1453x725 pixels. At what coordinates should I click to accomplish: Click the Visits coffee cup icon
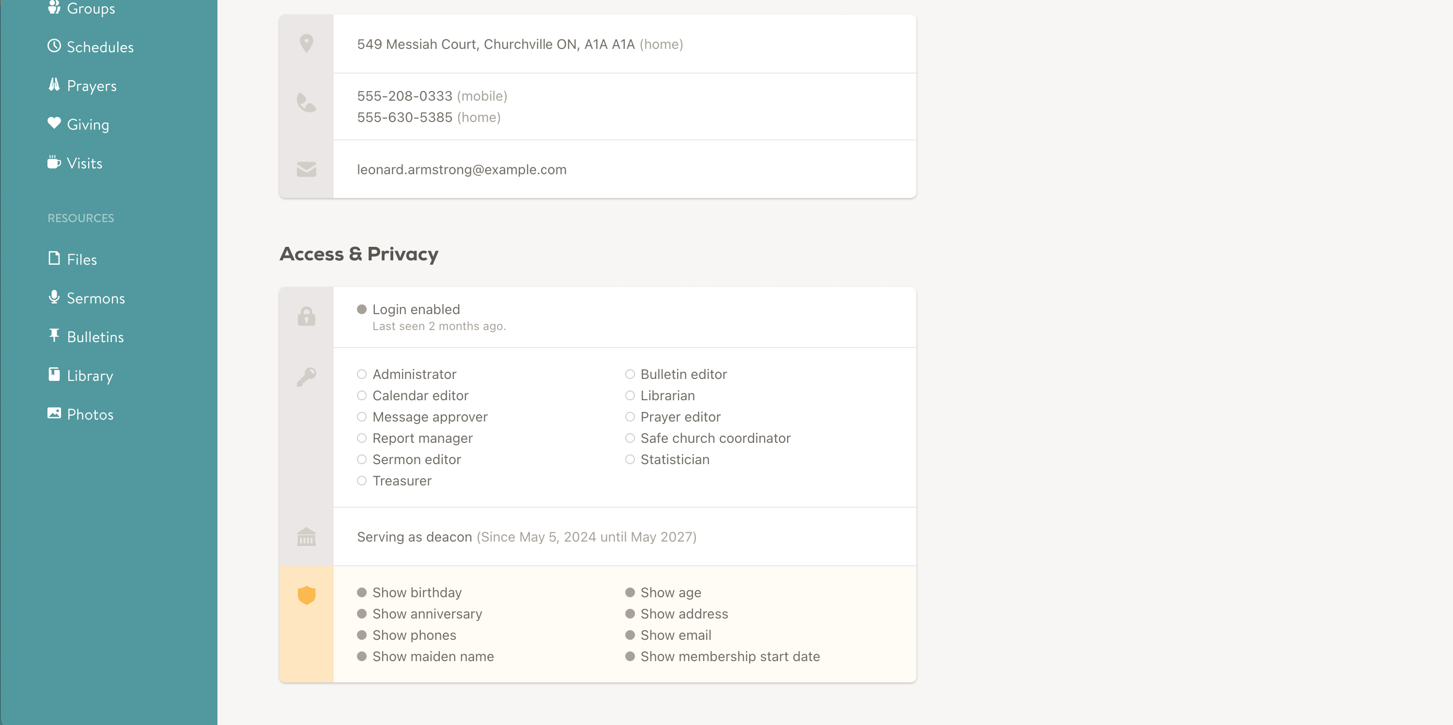point(54,162)
